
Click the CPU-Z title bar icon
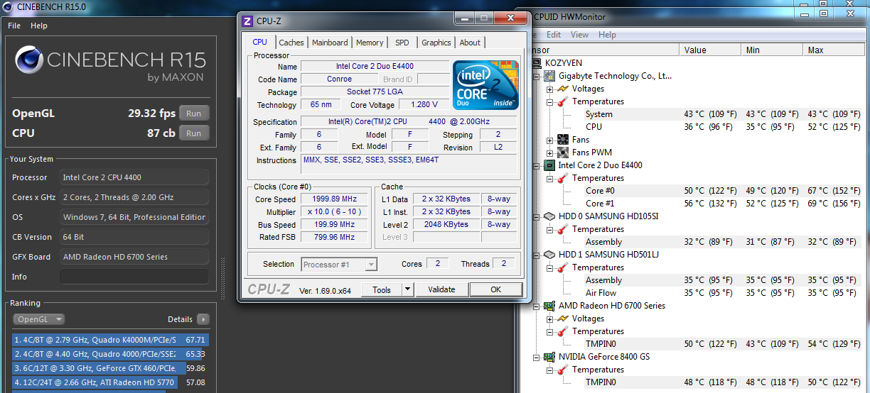247,21
